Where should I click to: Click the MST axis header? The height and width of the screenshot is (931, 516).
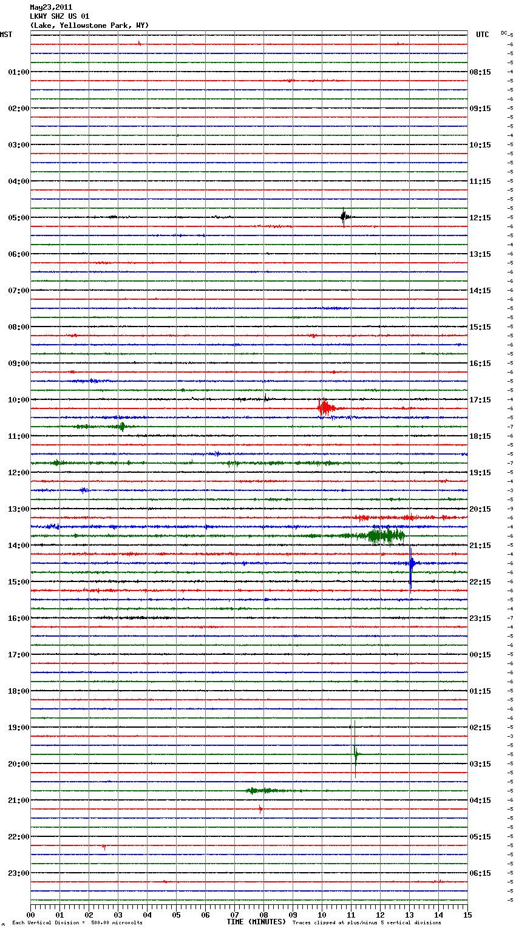click(6, 35)
